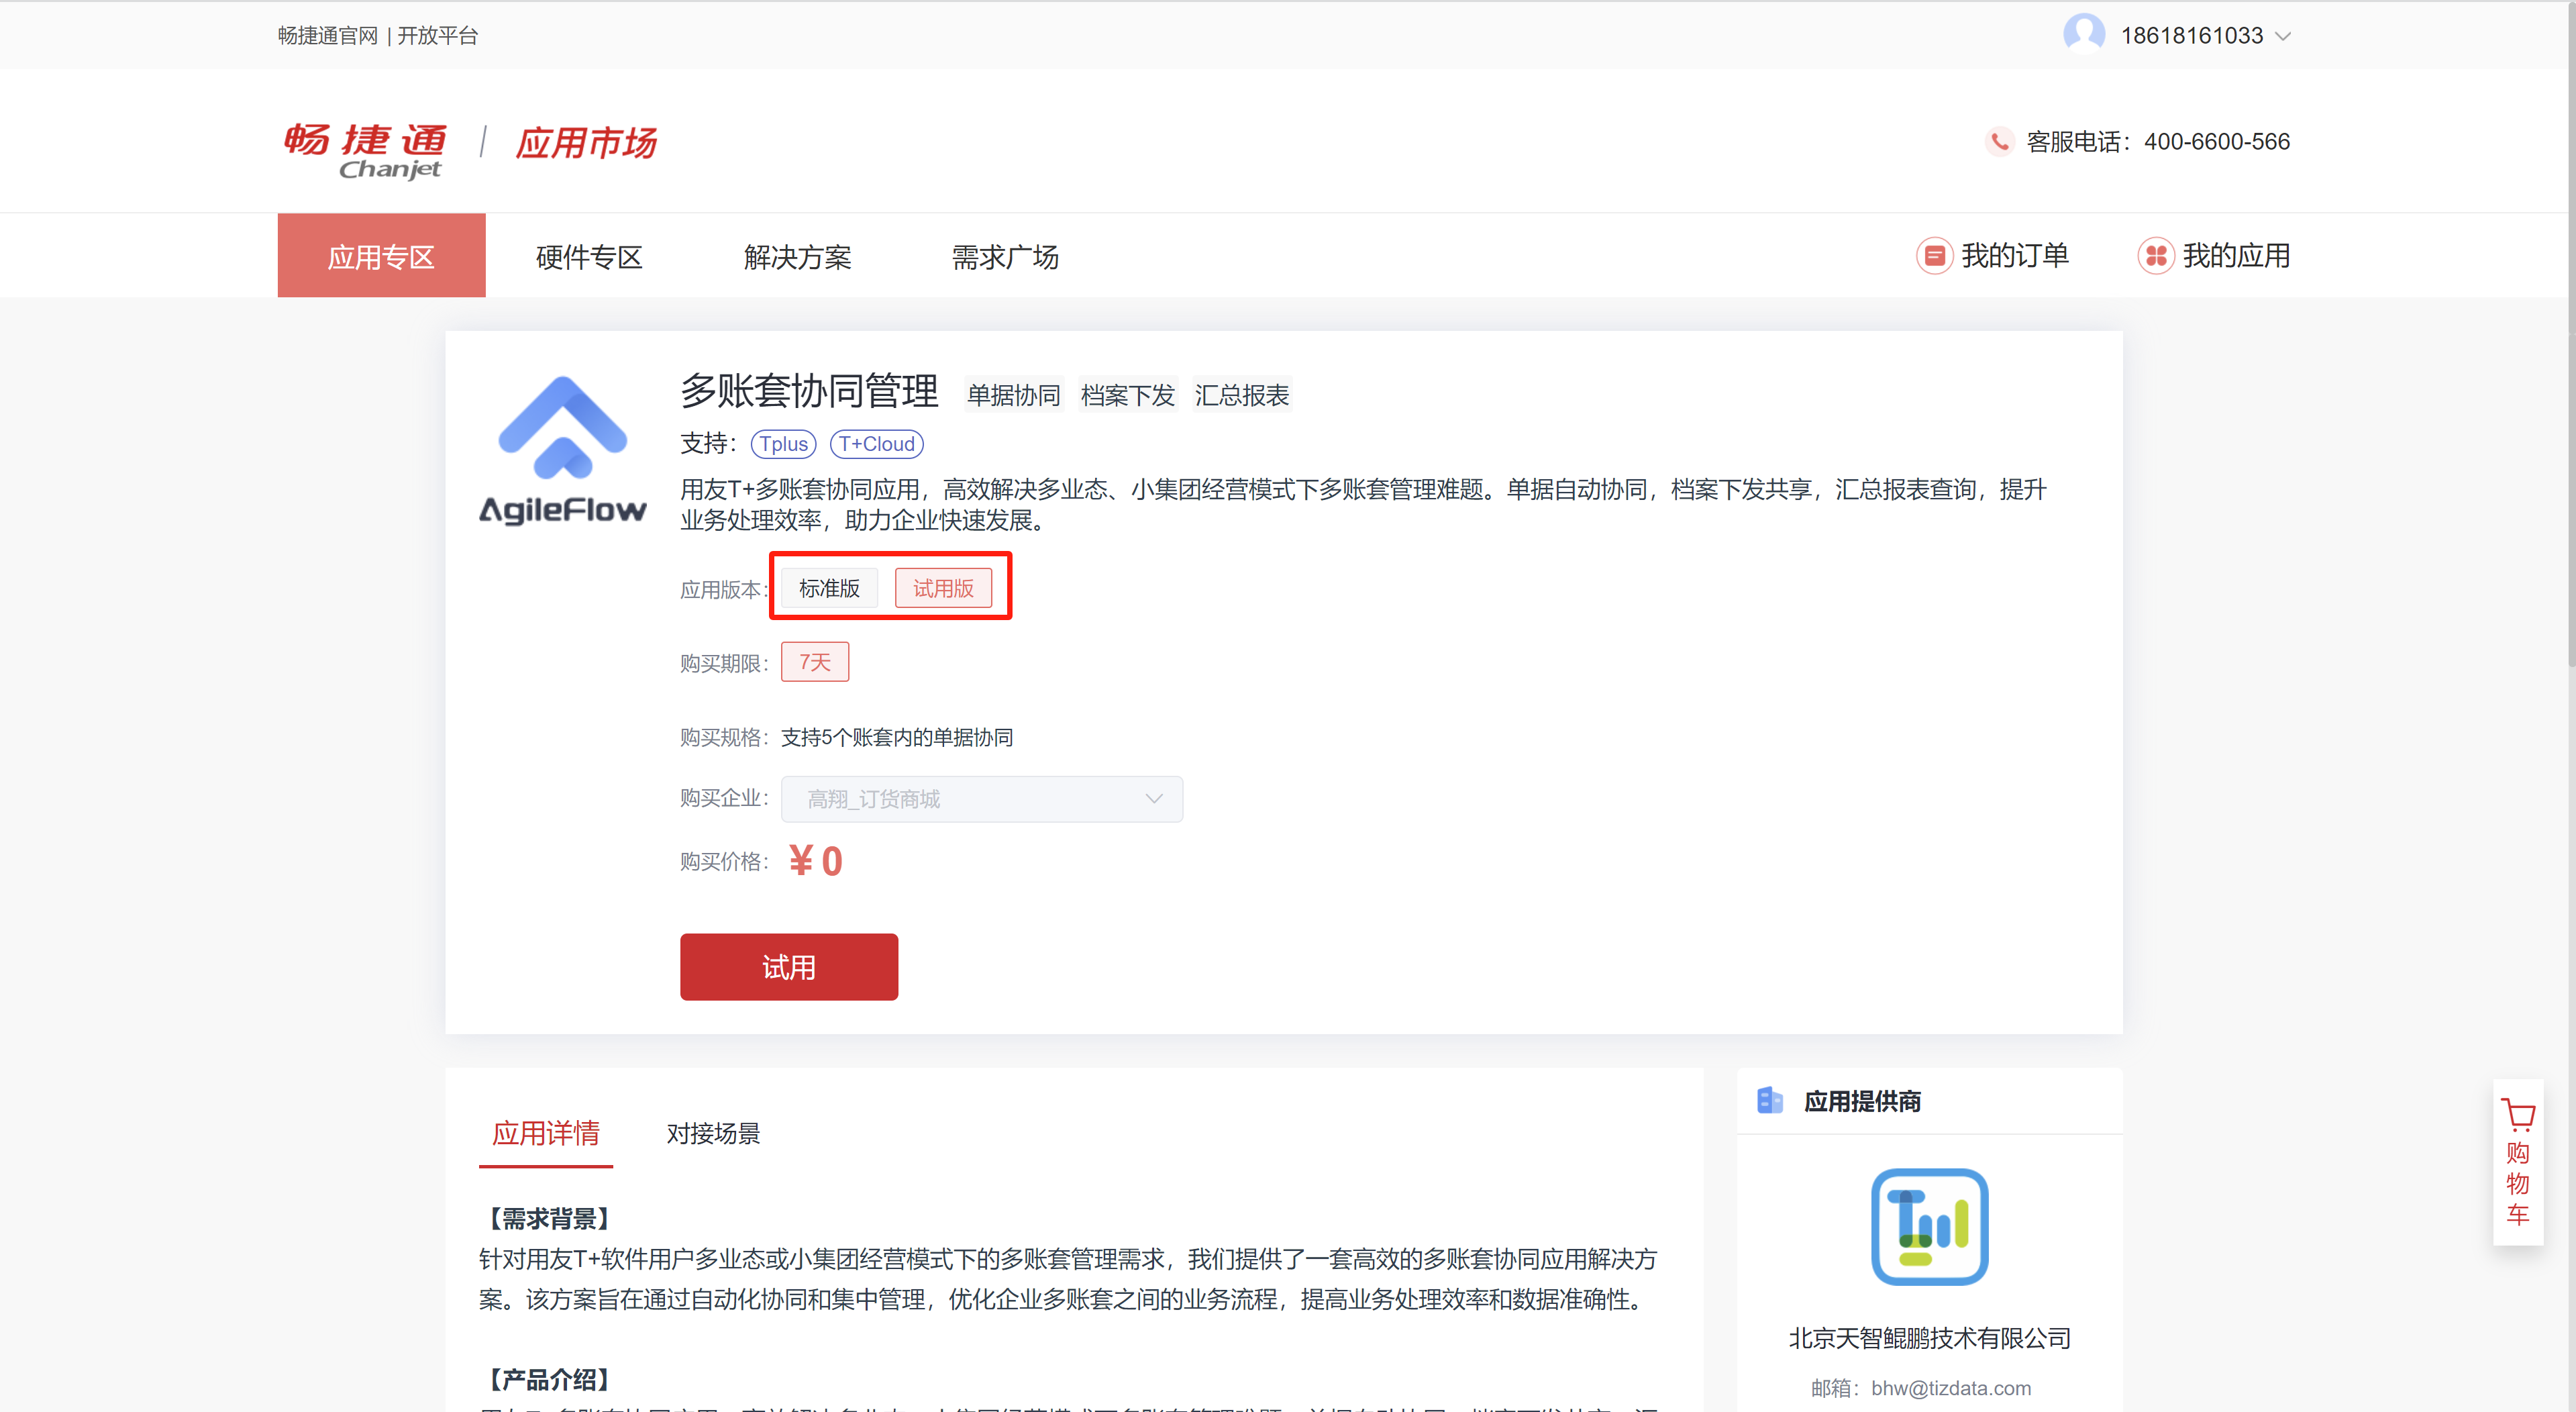The image size is (2576, 1412).
Task: Click the 购物车 label
Action: point(2518,1184)
